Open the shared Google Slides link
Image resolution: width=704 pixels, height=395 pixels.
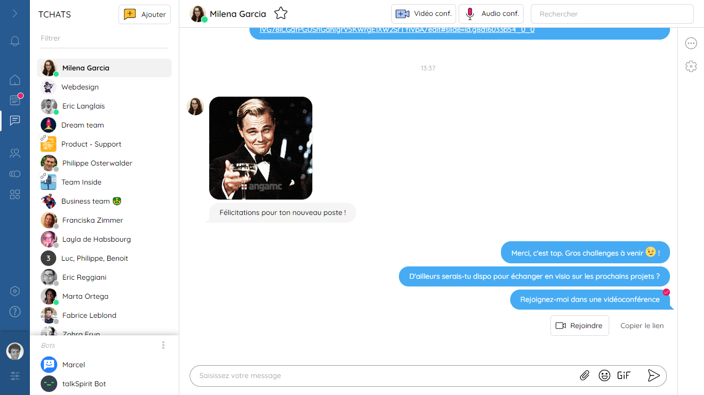coord(397,29)
